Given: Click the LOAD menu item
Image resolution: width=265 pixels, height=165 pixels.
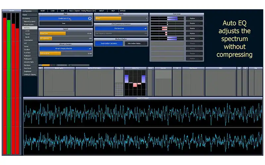Looking at the screenshot, I should 52,11.
